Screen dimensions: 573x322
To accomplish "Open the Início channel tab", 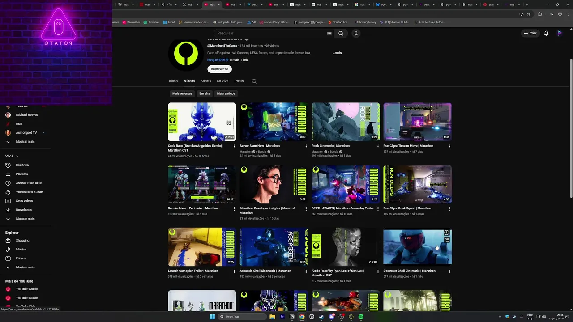I will [x=173, y=81].
